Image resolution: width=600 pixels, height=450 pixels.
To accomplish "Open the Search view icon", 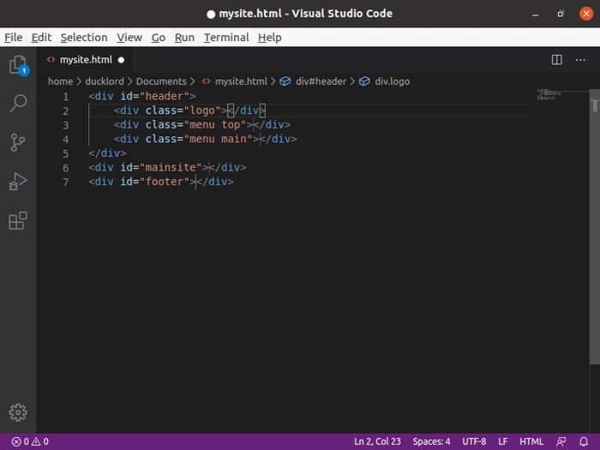I will (x=18, y=104).
